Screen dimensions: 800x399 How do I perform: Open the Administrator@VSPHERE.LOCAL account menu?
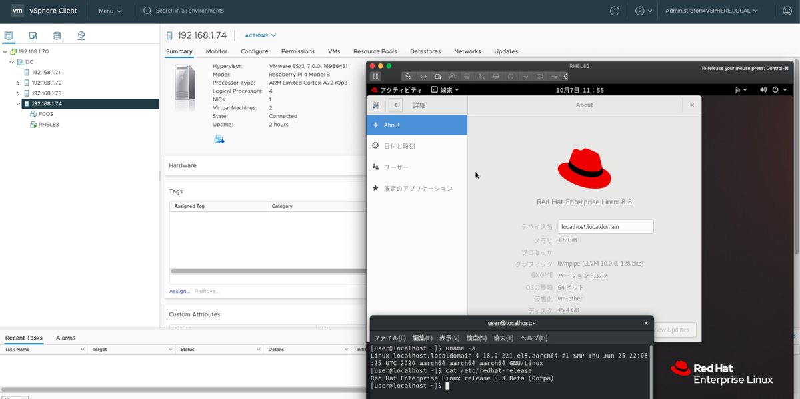coord(711,11)
